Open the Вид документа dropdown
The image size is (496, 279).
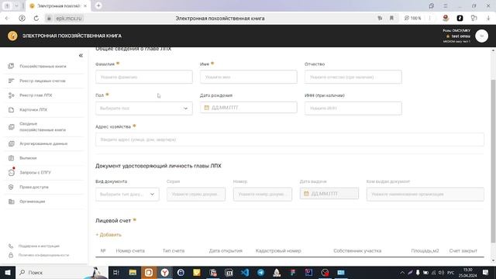(127, 195)
